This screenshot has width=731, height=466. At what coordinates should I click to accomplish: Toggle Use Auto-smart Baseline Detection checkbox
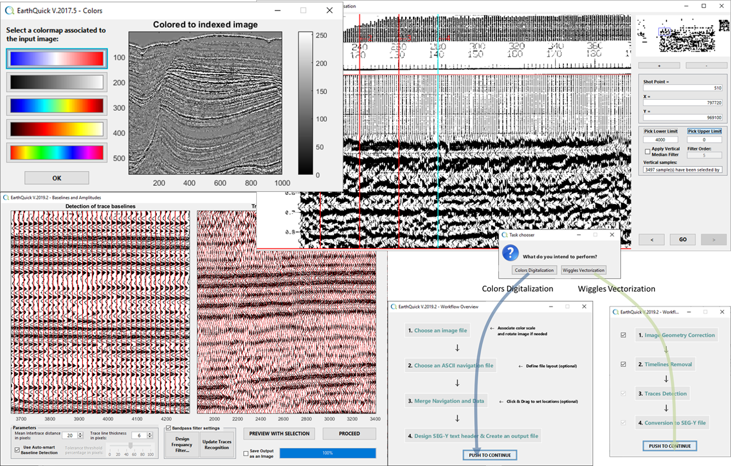17,449
